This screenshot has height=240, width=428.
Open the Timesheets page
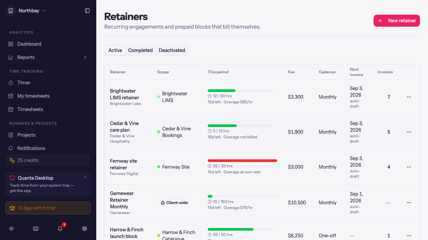pos(48,109)
